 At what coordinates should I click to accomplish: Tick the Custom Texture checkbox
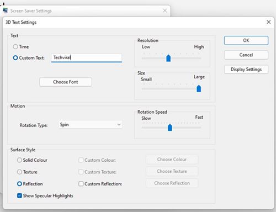[81, 172]
